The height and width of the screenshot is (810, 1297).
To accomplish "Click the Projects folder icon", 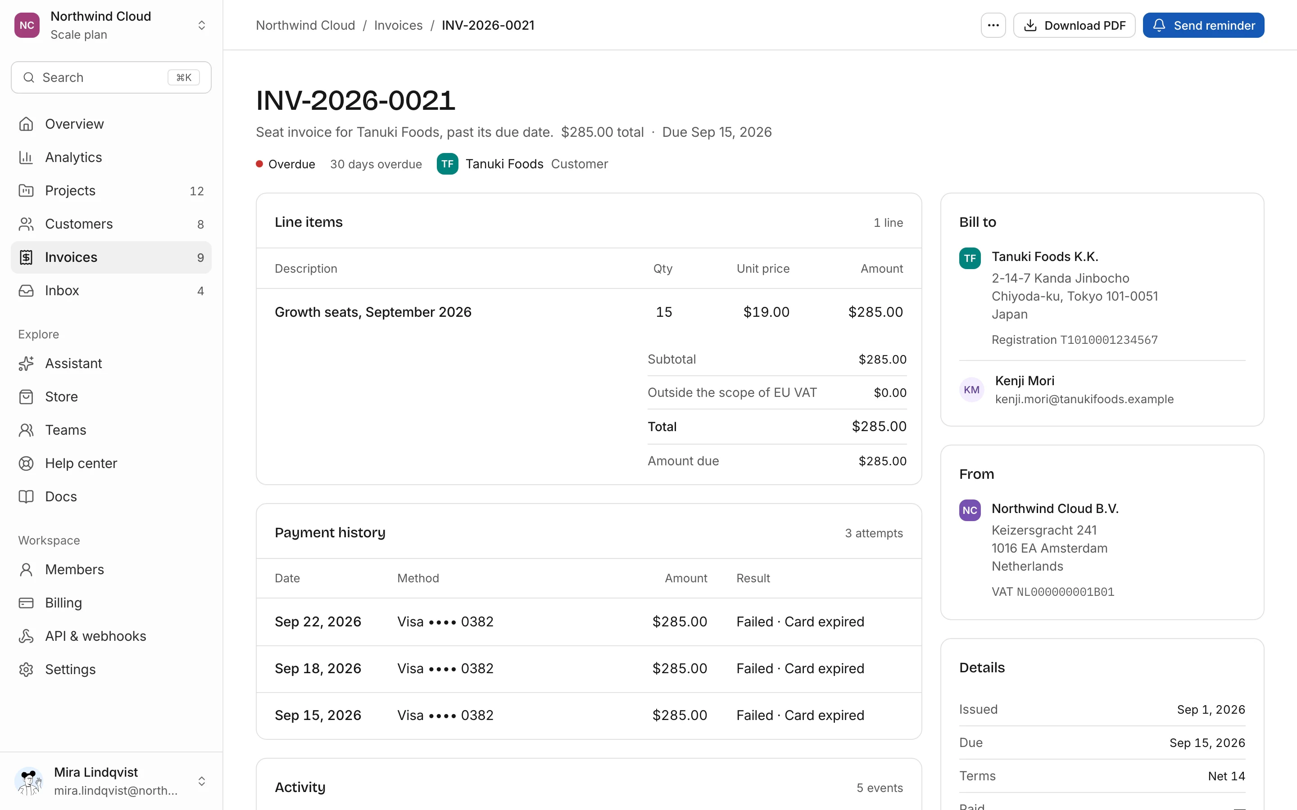I will 26,190.
